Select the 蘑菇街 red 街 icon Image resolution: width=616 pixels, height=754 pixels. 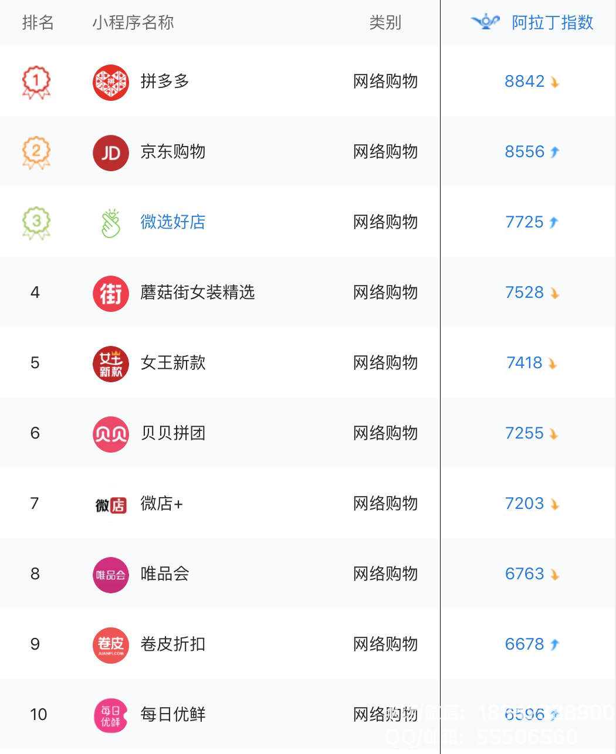(x=111, y=293)
